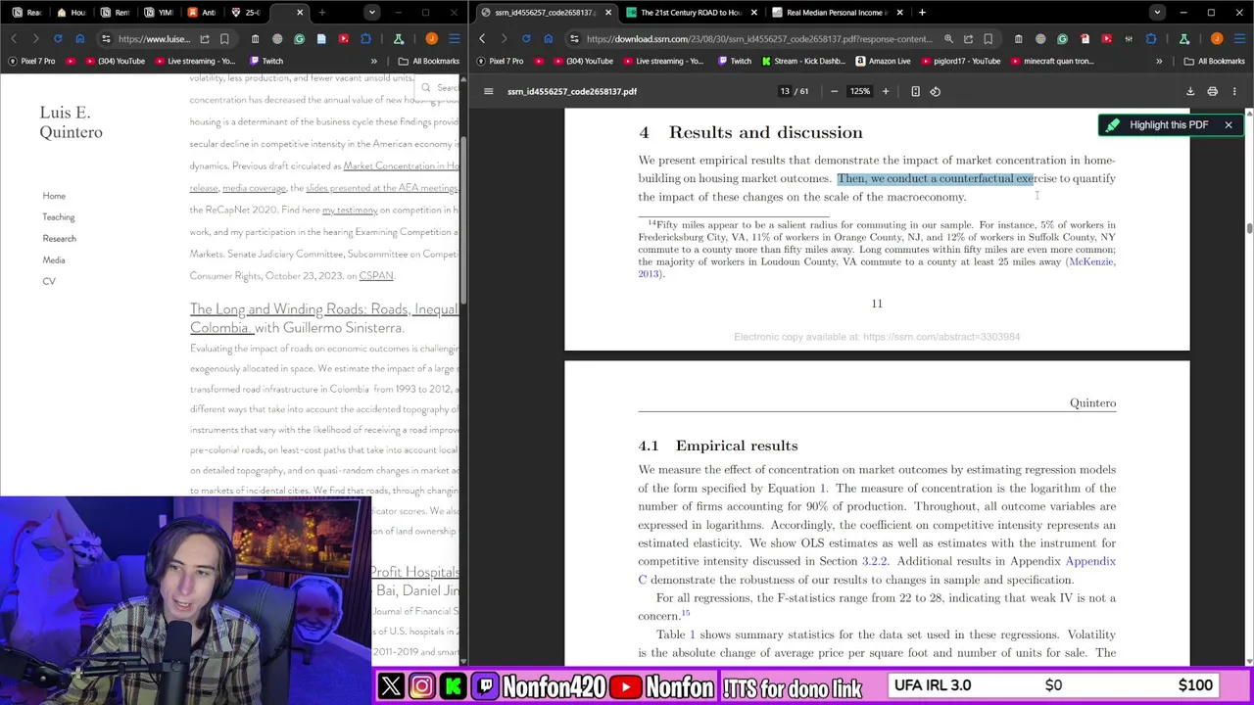This screenshot has width=1254, height=705.
Task: Open Grammarly extension in right window
Action: [1062, 39]
